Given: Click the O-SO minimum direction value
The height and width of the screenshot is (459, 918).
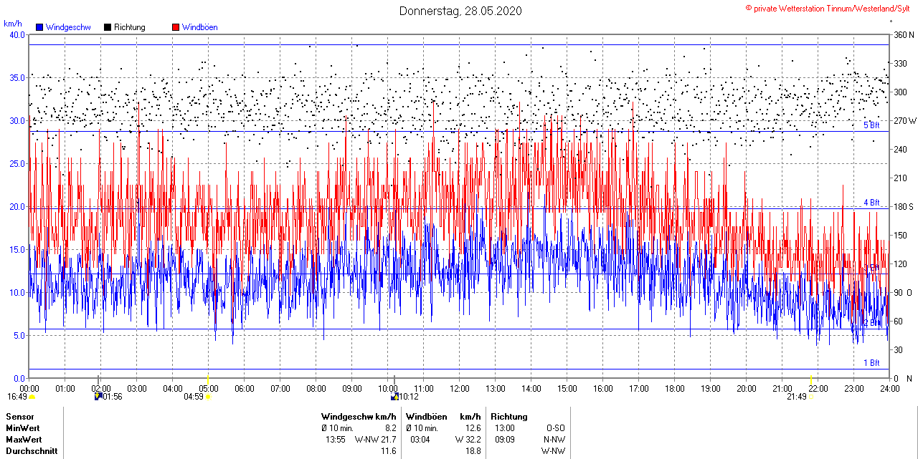Looking at the screenshot, I should coord(556,427).
